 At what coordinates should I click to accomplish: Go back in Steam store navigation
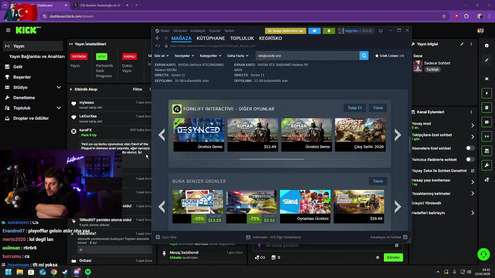[x=157, y=38]
